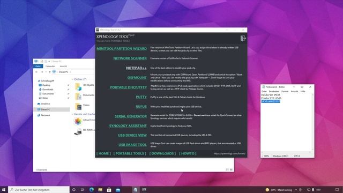This screenshot has width=343, height=193.
Task: Launch OSFMount from portable tools
Action: coord(137,77)
